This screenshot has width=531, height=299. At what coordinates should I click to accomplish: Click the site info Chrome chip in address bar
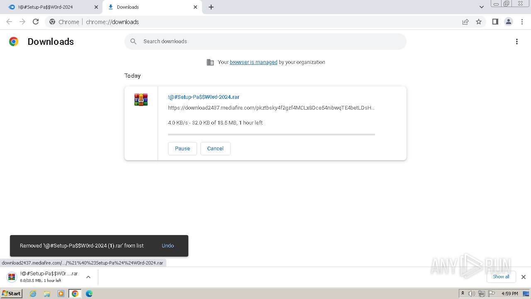[x=64, y=22]
